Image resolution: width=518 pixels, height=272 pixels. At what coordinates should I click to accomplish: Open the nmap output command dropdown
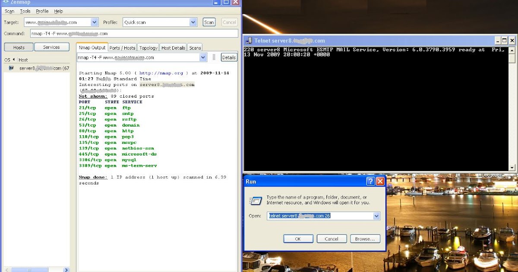pyautogui.click(x=203, y=57)
